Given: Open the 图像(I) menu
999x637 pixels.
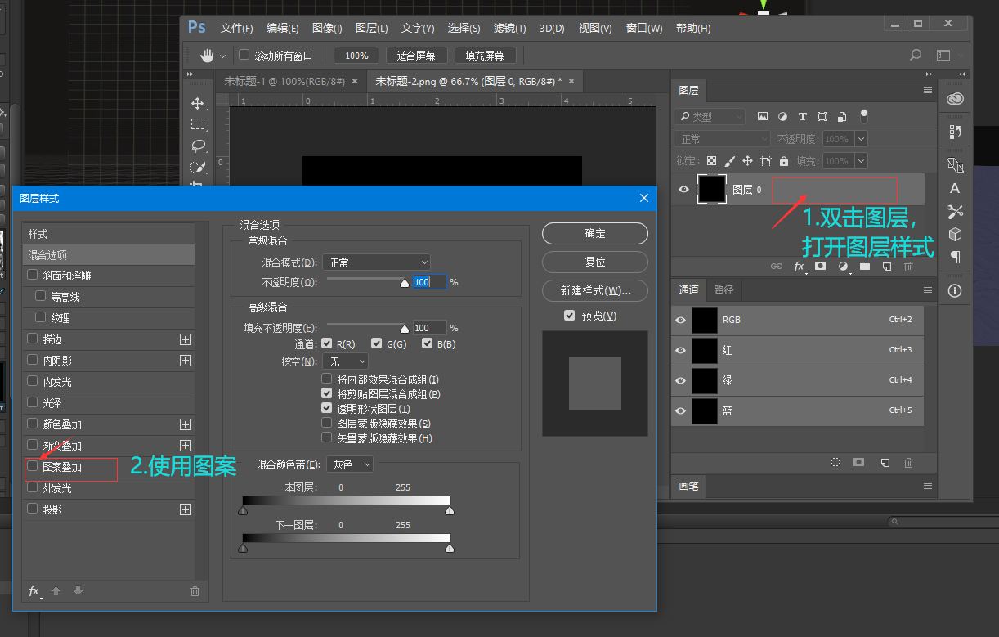Looking at the screenshot, I should [327, 28].
